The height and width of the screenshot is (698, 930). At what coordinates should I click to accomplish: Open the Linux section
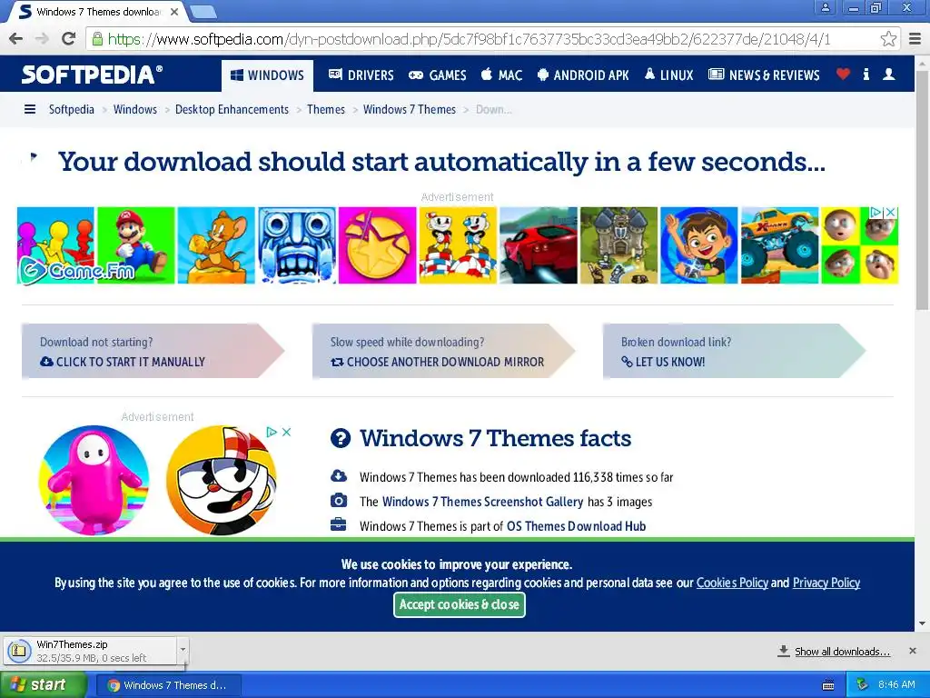coord(669,75)
